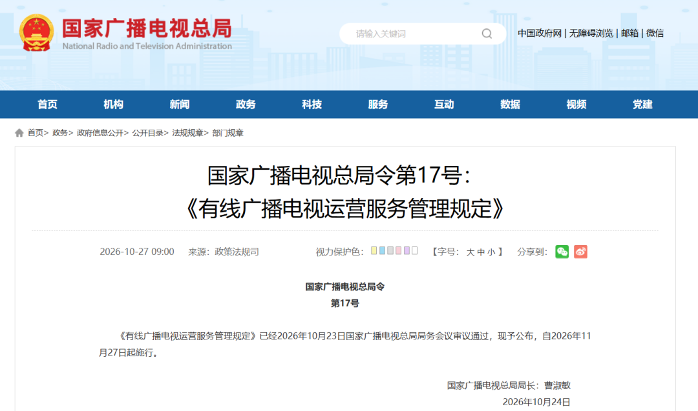Viewport: 698px width, 411px height.
Task: Click the home icon in breadcrumb
Action: pyautogui.click(x=19, y=133)
